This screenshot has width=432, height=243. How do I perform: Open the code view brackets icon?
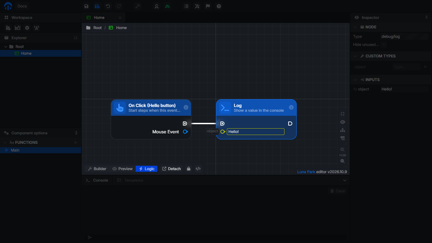click(x=198, y=169)
